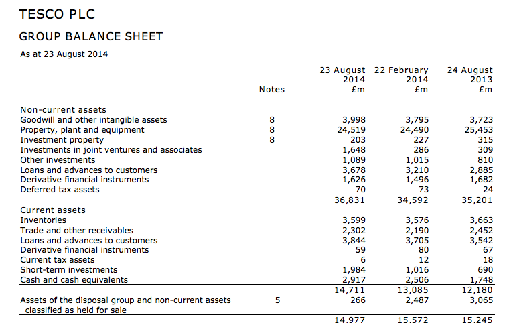Select receivables value 2,452
Viewport: 515px width, 323px height.
pyautogui.click(x=481, y=231)
